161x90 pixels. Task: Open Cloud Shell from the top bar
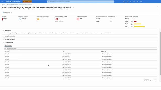(x=124, y=2)
